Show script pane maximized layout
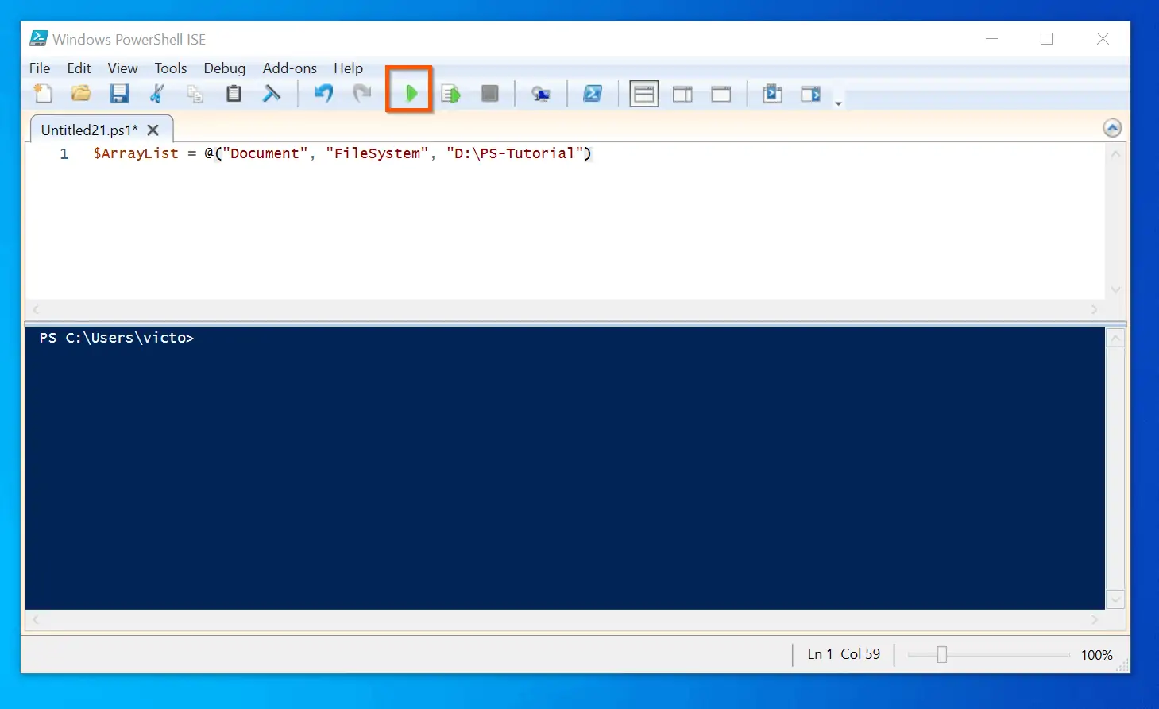Screen dimensions: 1159x709 [721, 94]
